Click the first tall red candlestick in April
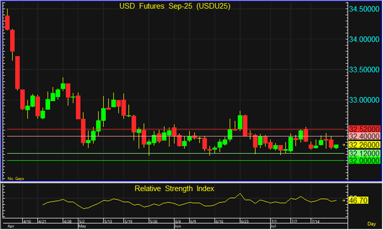The width and height of the screenshot is (383, 230). tap(7, 22)
